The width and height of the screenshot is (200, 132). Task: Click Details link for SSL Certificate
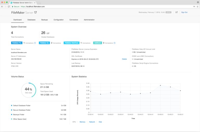pyautogui.click(x=124, y=59)
